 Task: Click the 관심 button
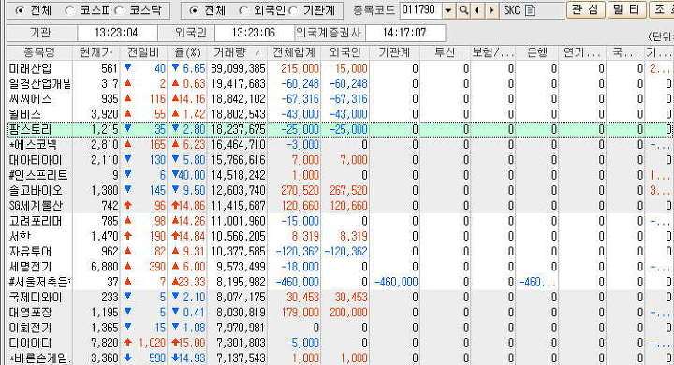point(586,9)
